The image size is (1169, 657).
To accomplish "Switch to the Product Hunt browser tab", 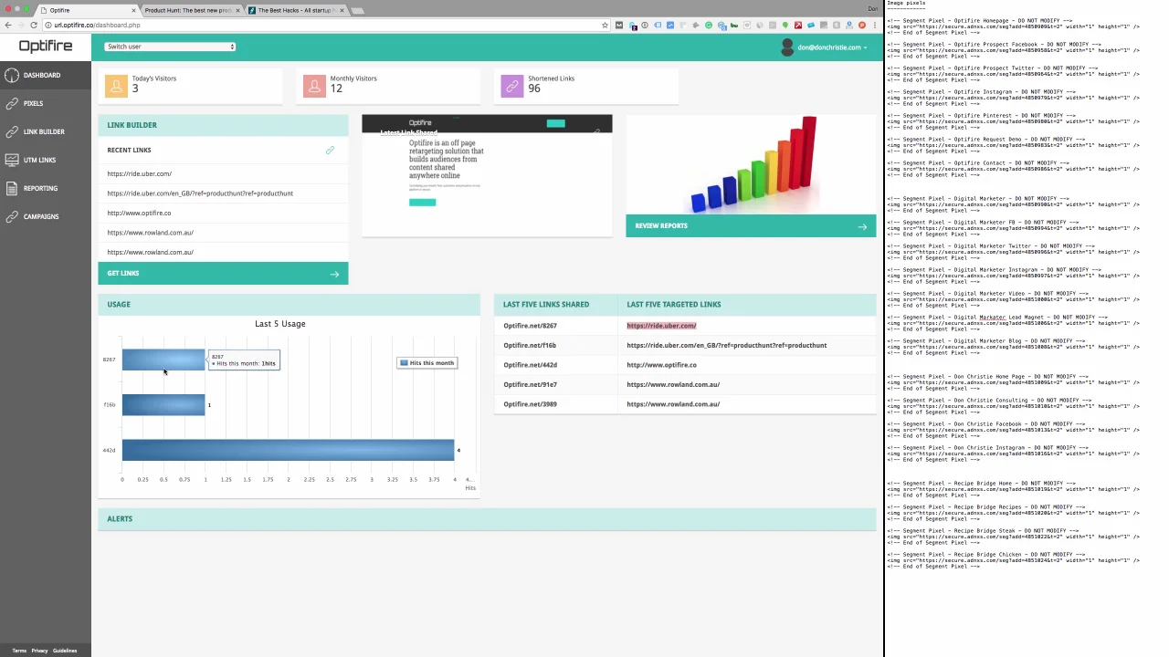I will pos(186,10).
